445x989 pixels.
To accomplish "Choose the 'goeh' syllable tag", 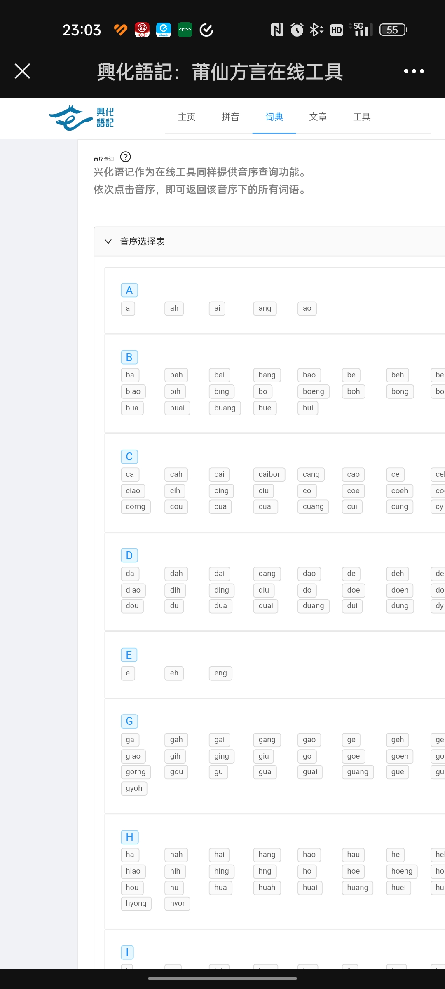I will click(400, 756).
